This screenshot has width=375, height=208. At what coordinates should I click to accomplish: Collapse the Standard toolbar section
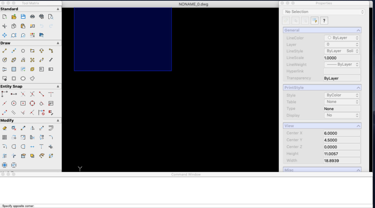[58, 9]
